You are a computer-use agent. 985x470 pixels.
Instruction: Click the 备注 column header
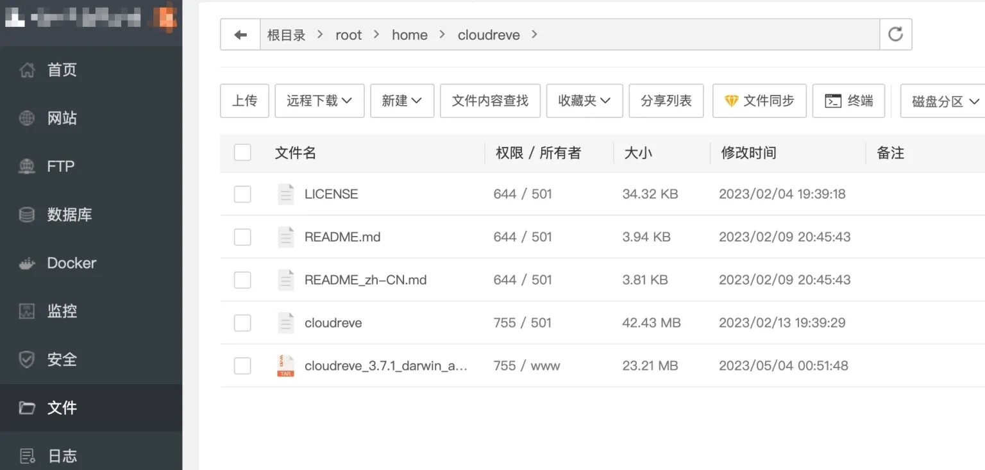[x=890, y=153]
